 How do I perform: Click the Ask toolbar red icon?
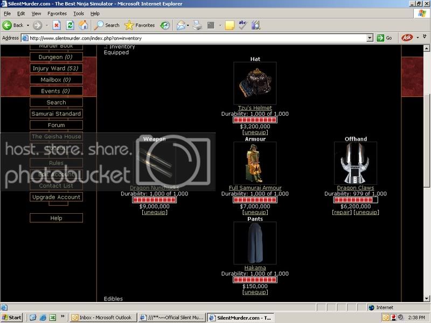click(407, 37)
